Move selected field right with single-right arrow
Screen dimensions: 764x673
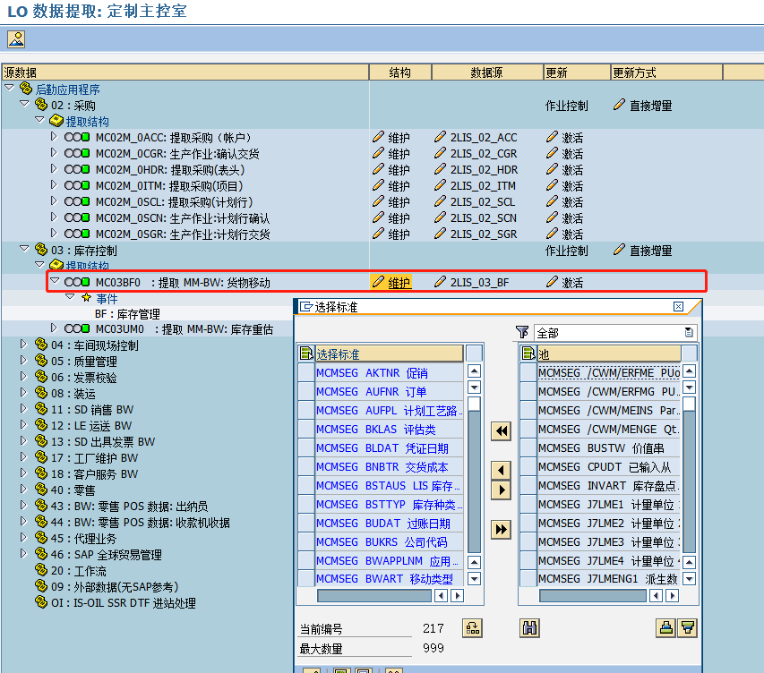pos(501,490)
